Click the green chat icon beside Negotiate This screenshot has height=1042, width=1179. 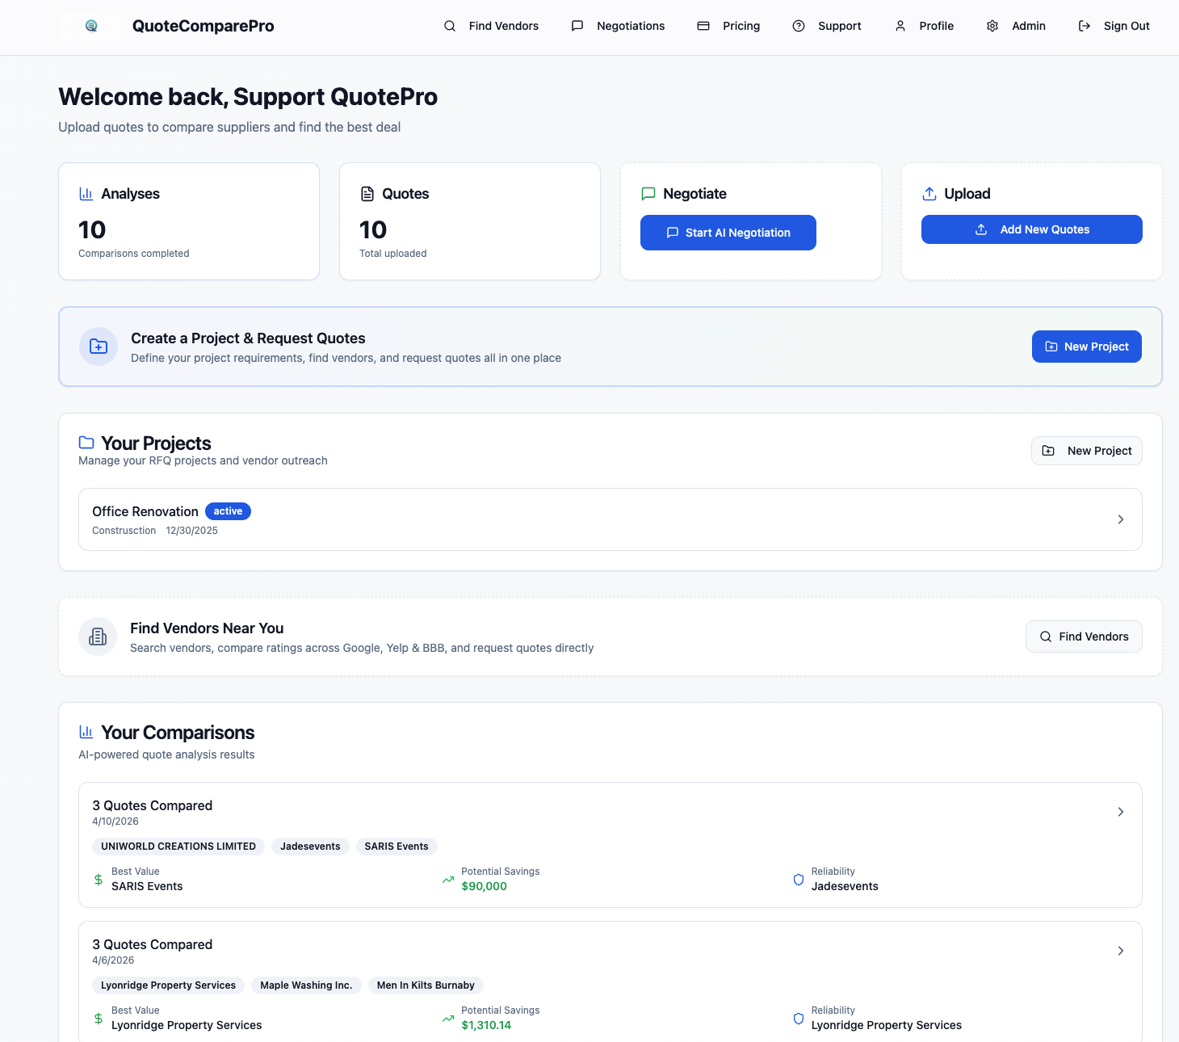[648, 194]
